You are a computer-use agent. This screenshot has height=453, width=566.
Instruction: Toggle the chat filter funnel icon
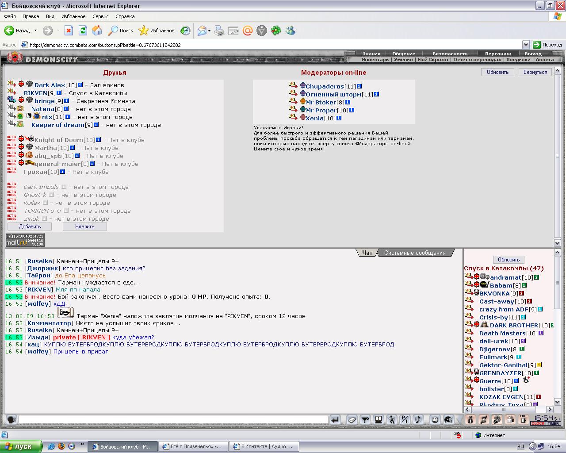[365, 420]
